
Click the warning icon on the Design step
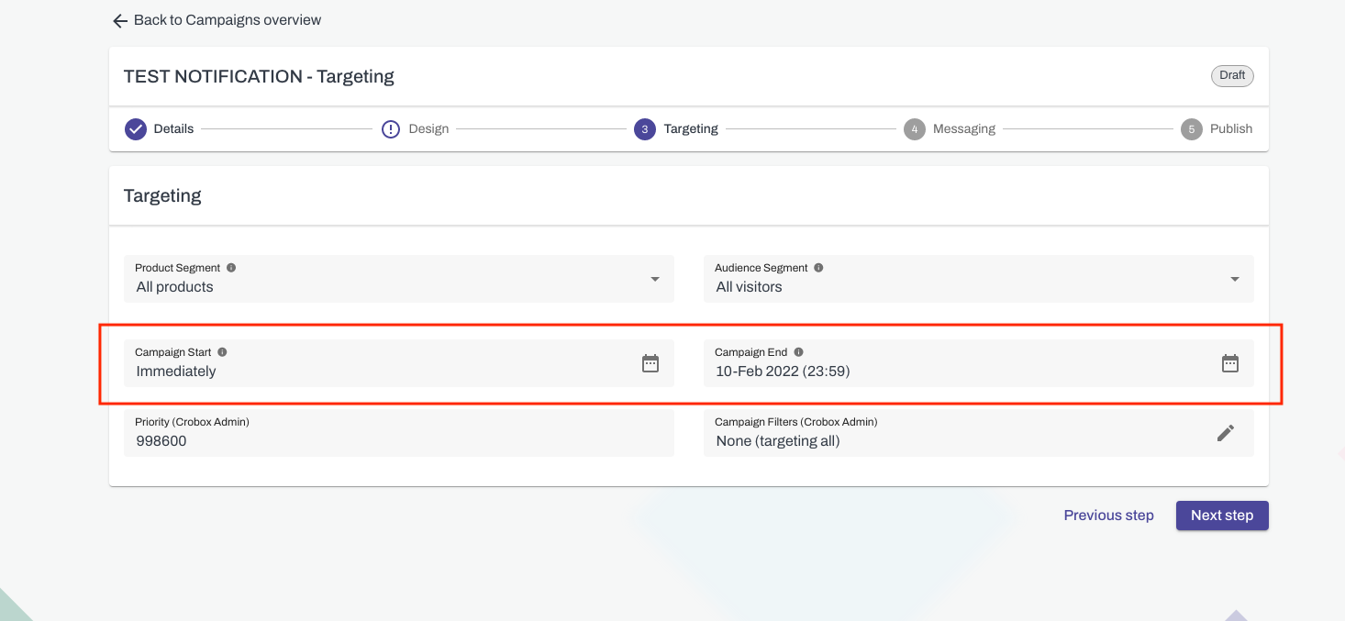tap(391, 128)
